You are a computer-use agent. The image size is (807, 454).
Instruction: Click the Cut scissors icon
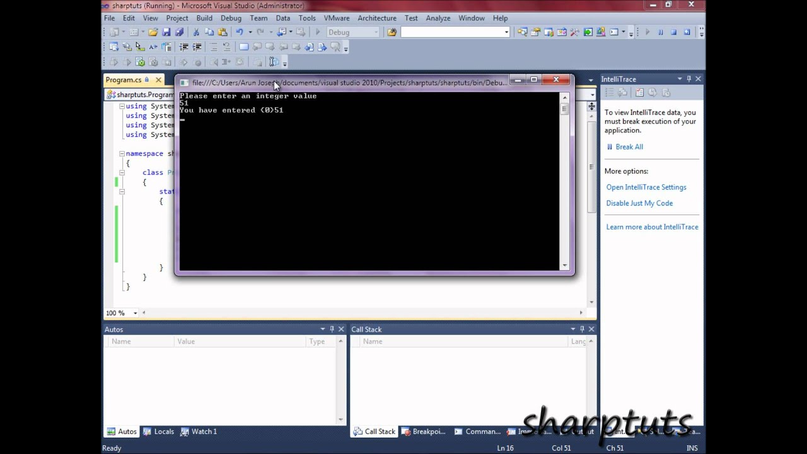coord(196,32)
